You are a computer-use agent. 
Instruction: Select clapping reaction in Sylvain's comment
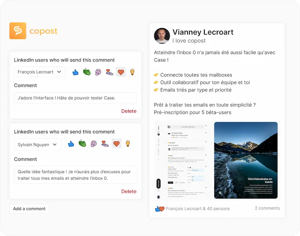coord(82,144)
